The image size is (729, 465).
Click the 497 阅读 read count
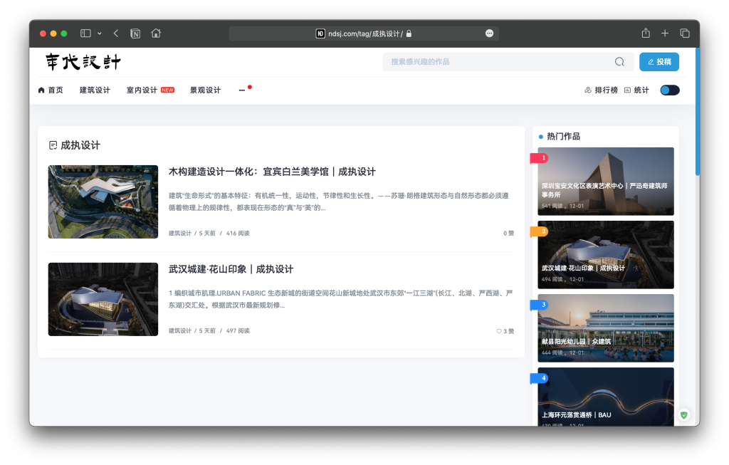[238, 331]
